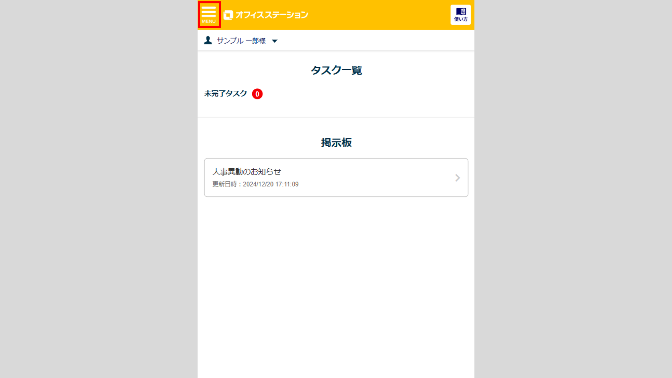Click the user name サンプル 一郎様

(x=241, y=41)
